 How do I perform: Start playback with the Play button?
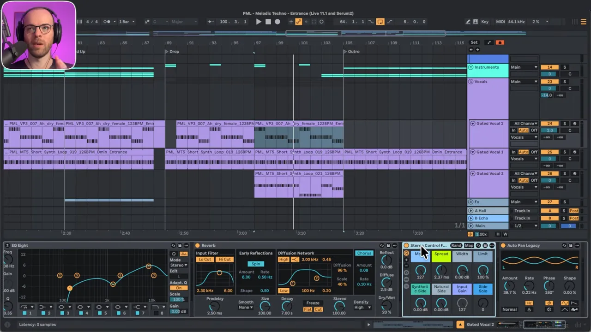click(259, 22)
